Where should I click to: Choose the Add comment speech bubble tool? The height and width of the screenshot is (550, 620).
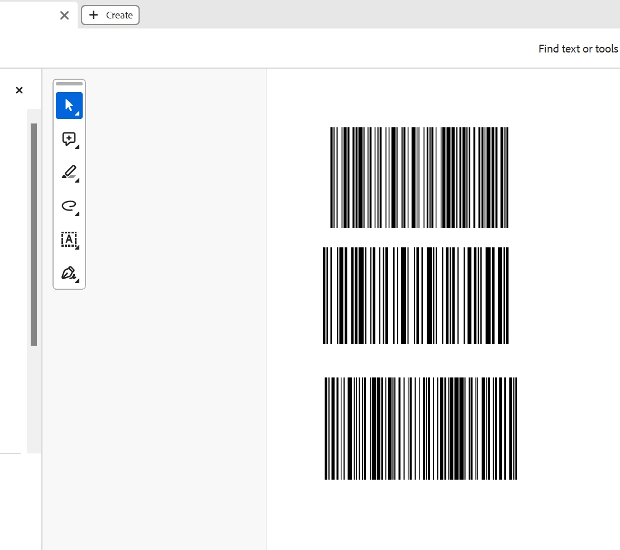tap(69, 139)
